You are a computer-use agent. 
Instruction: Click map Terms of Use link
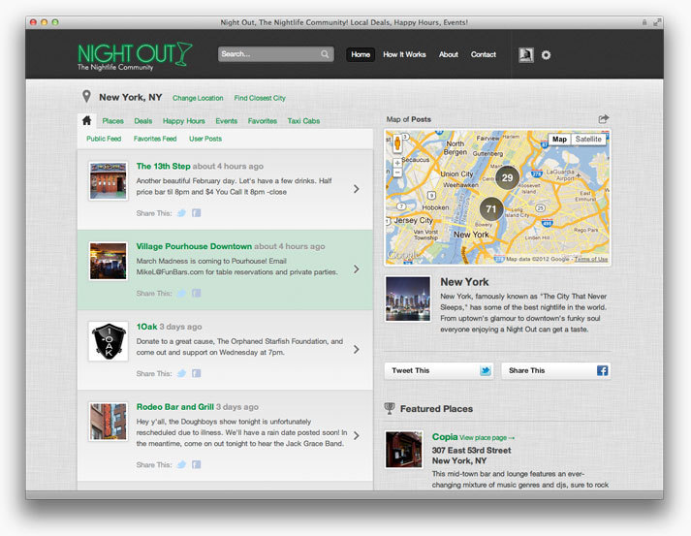point(591,259)
